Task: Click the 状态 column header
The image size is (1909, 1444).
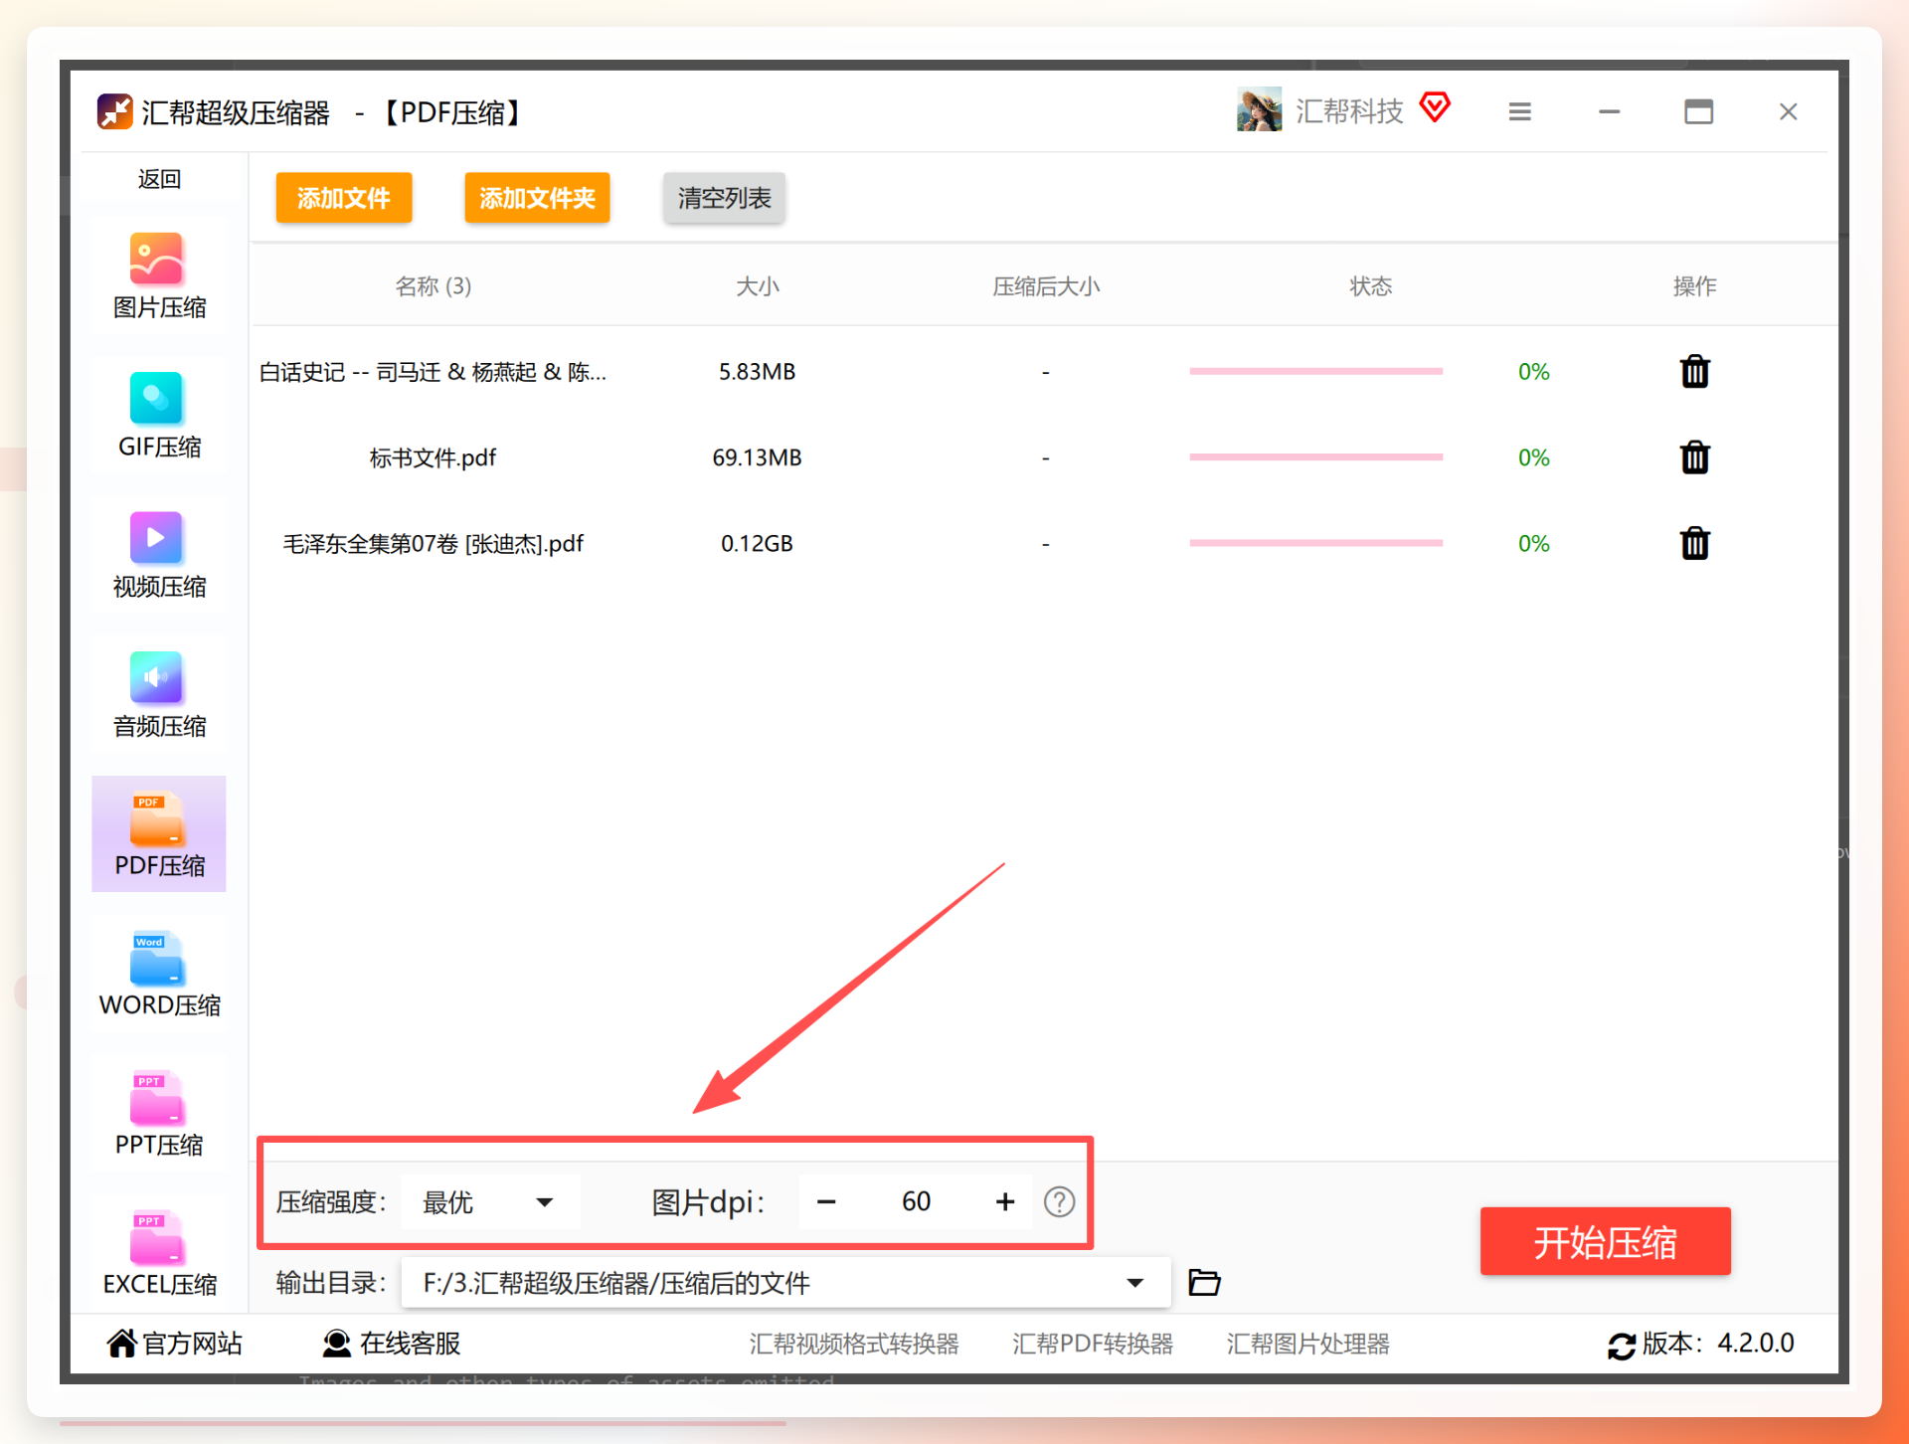Action: (x=1370, y=286)
